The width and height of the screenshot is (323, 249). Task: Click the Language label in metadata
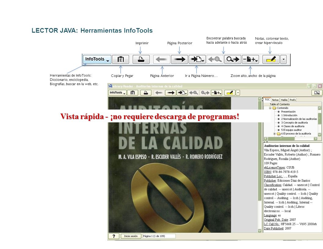270,215
